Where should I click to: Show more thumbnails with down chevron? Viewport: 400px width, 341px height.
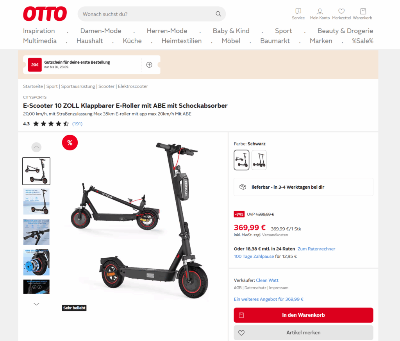tap(36, 304)
